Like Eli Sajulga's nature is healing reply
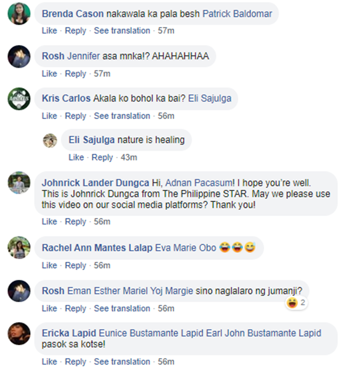This screenshot has width=359, height=371. (x=76, y=157)
